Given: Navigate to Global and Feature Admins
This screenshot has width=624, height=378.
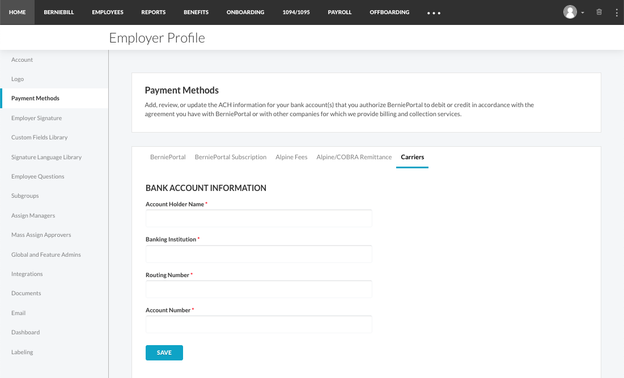Looking at the screenshot, I should (46, 254).
